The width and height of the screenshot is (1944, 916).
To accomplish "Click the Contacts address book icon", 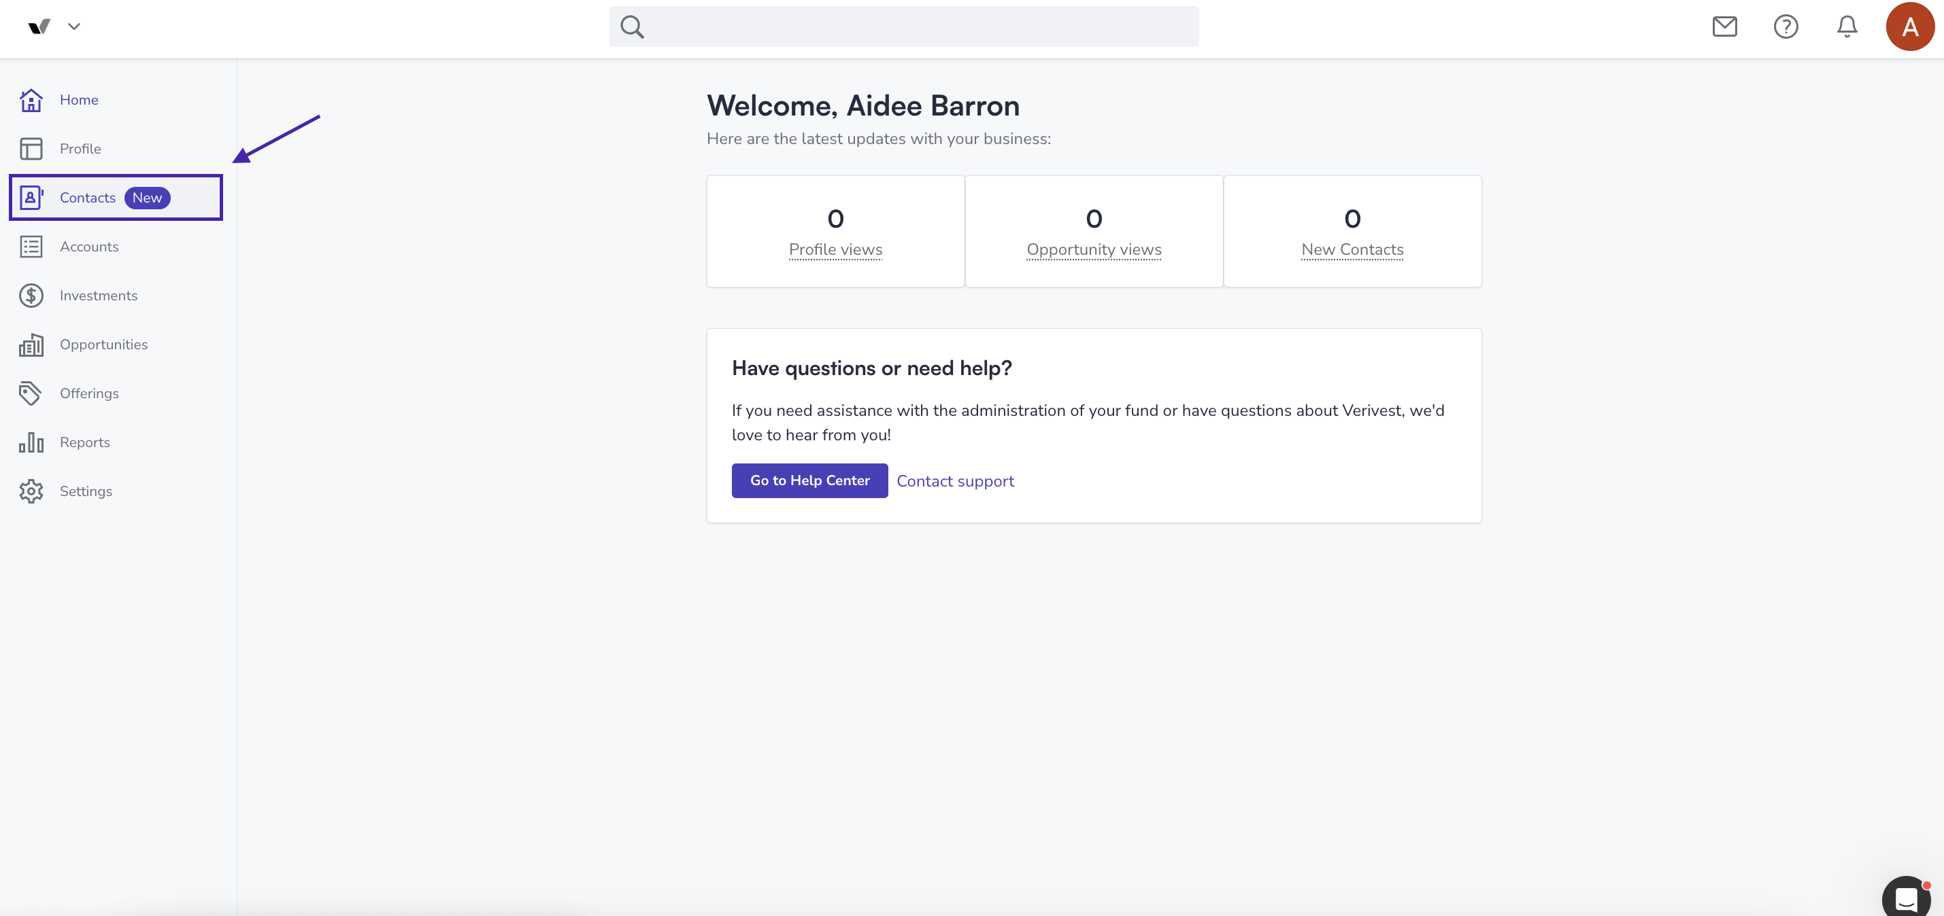I will pos(31,198).
